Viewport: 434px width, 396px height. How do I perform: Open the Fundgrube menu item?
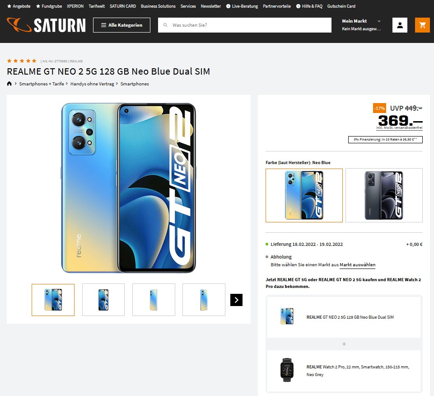point(49,6)
